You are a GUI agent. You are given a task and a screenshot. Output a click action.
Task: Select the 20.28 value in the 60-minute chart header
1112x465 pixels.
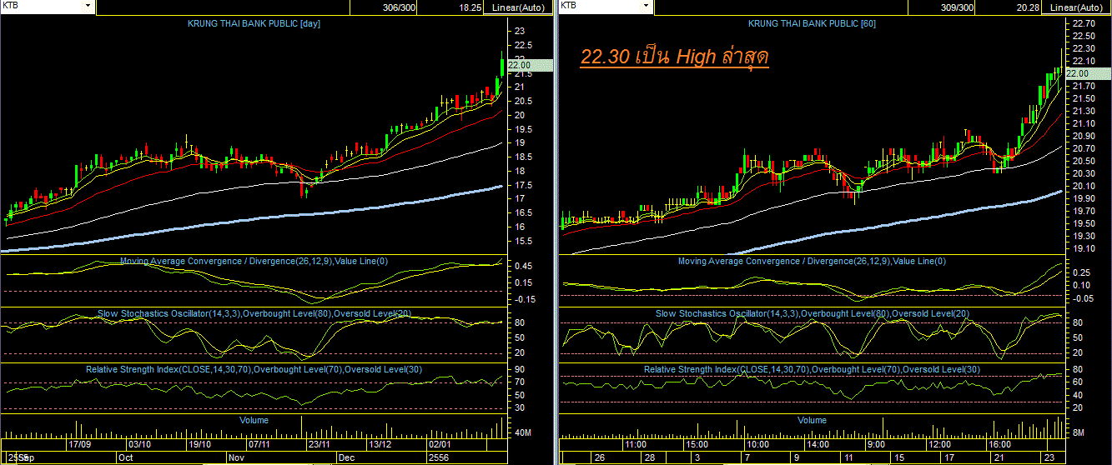coord(1028,7)
